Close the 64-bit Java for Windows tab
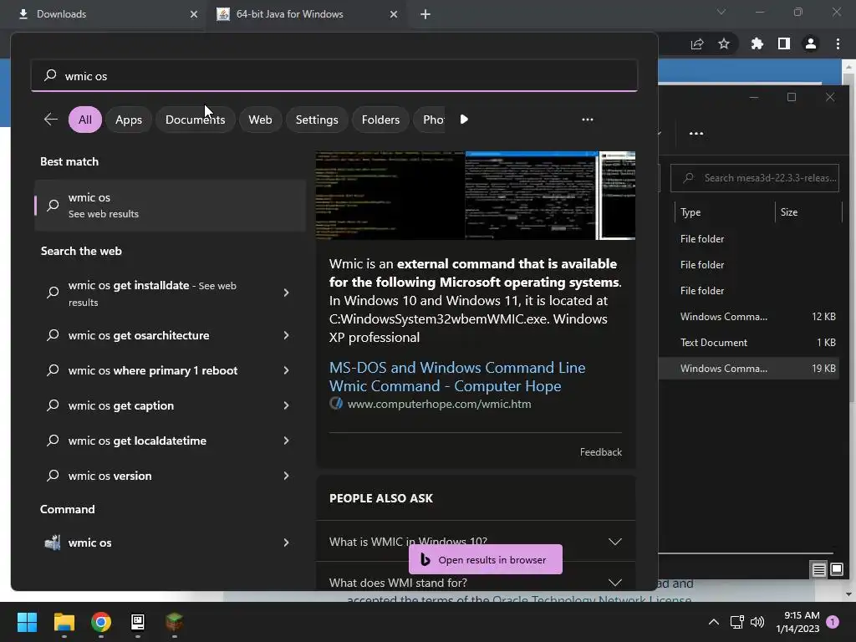The height and width of the screenshot is (642, 856). point(394,14)
